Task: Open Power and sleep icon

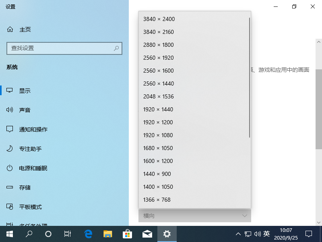Action: pyautogui.click(x=10, y=168)
